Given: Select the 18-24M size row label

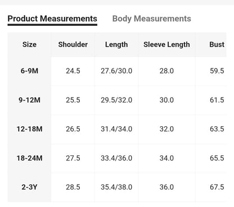Looking at the screenshot, I should click(29, 158).
